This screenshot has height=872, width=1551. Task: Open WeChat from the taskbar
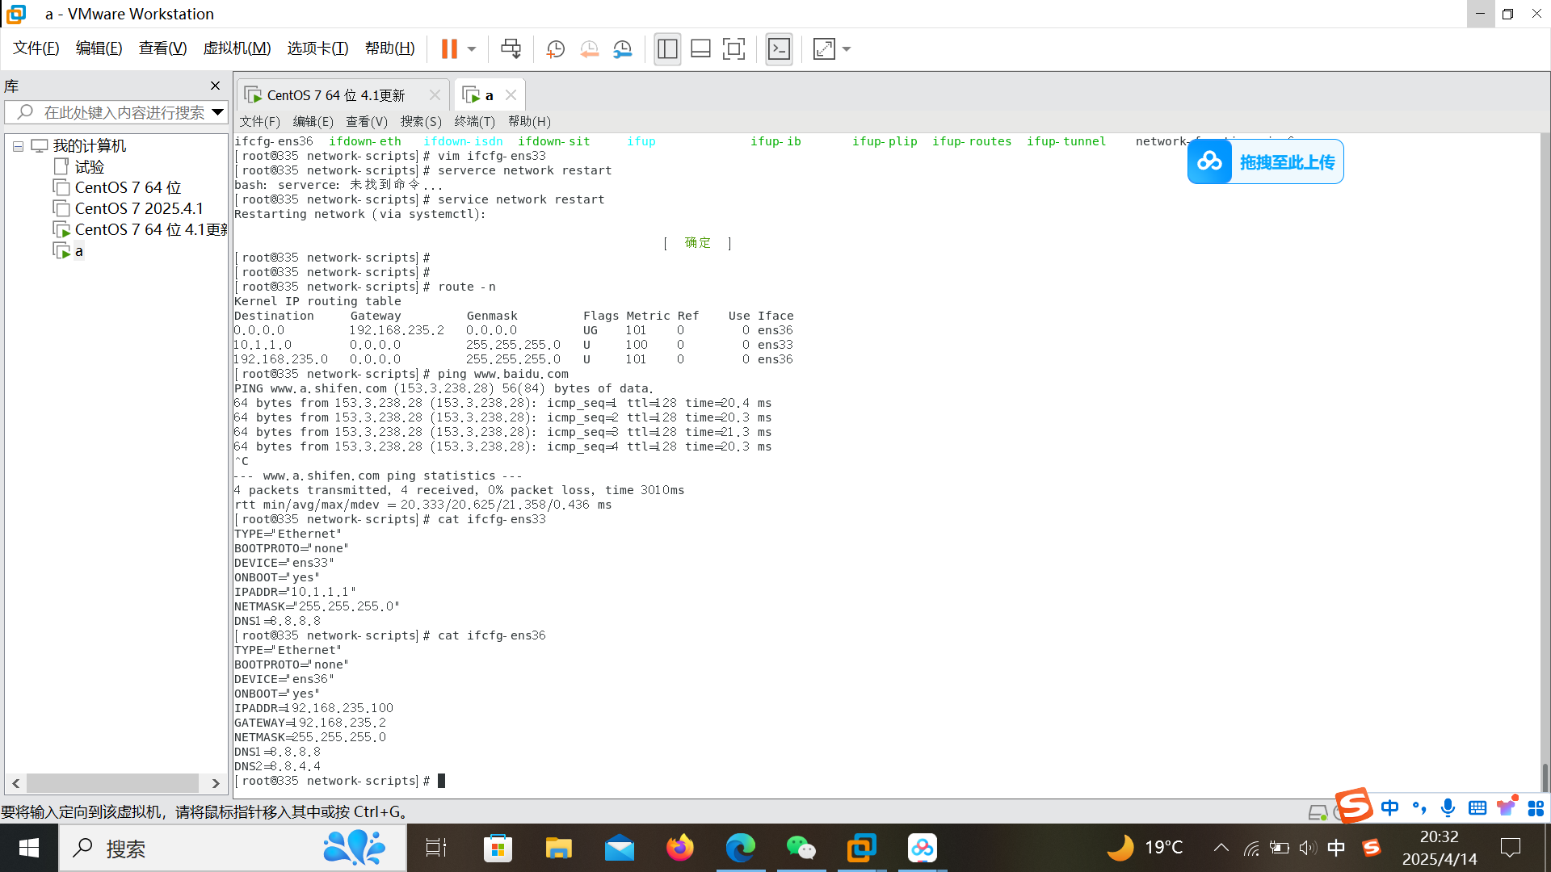point(801,848)
